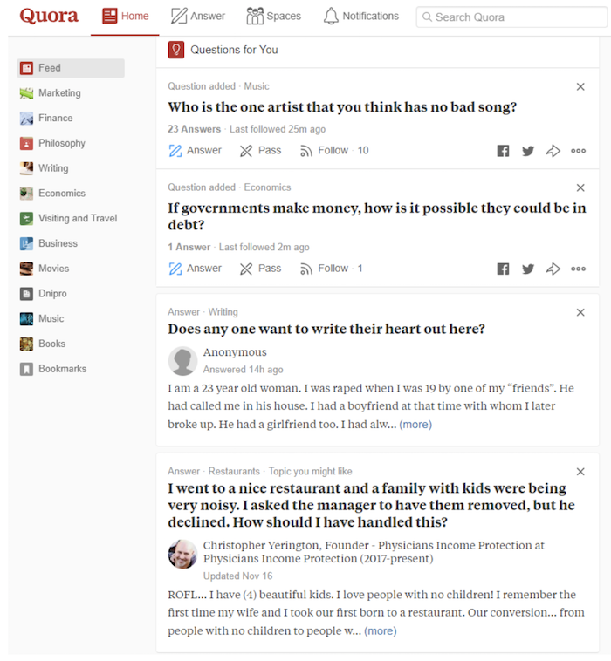This screenshot has width=611, height=661.
Task: Share governments debt question on Twitter
Action: (x=528, y=269)
